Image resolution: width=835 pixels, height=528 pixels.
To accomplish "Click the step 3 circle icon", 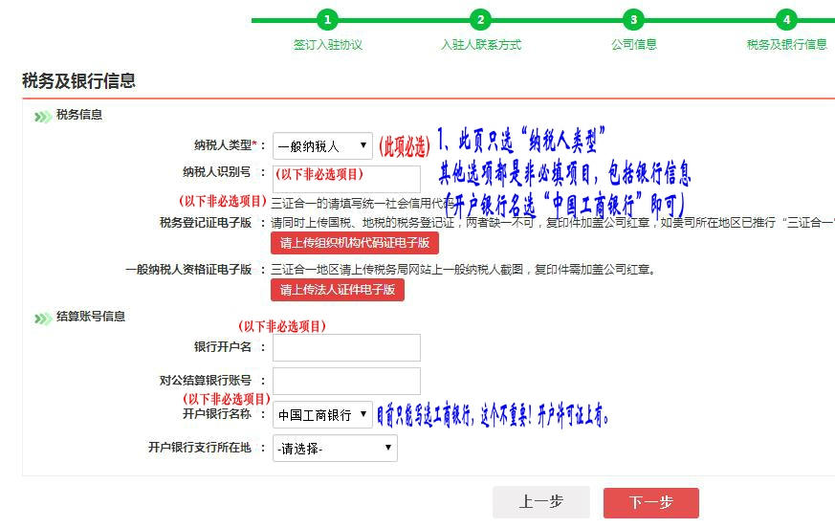I will tap(633, 20).
